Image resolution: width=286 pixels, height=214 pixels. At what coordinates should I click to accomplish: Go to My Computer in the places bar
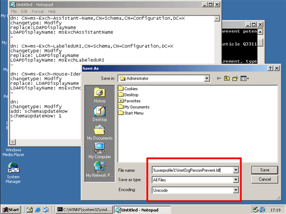[x=100, y=151]
